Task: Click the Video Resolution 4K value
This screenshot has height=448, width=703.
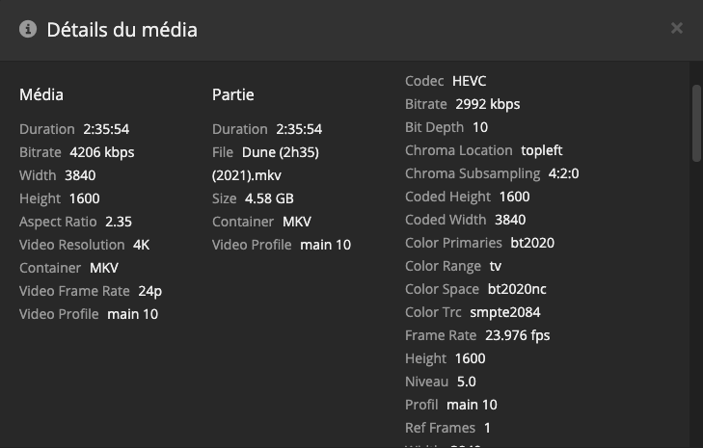Action: point(141,245)
